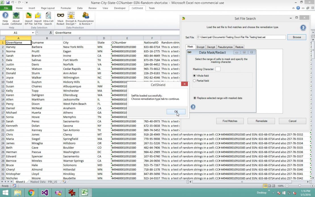Open About CellShield ribbon icon
Screen dimensions: 315x197
click(x=16, y=18)
